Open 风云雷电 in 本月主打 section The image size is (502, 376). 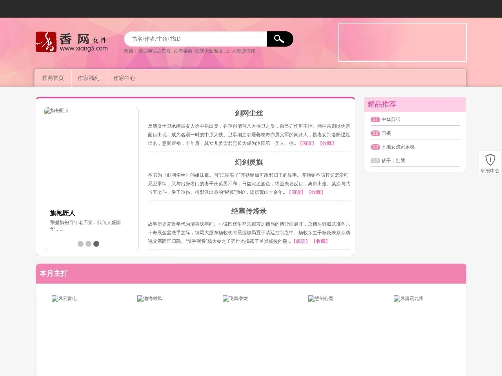[65, 298]
